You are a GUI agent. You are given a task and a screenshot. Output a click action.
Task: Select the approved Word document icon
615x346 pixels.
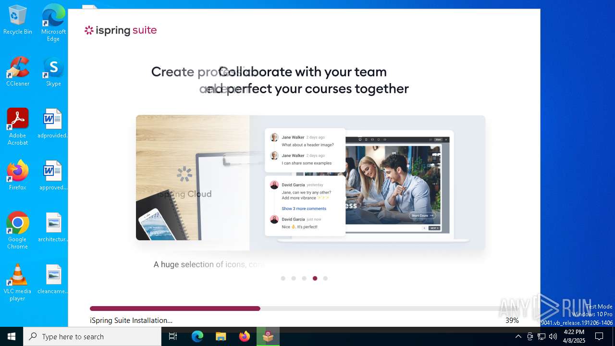click(x=53, y=175)
